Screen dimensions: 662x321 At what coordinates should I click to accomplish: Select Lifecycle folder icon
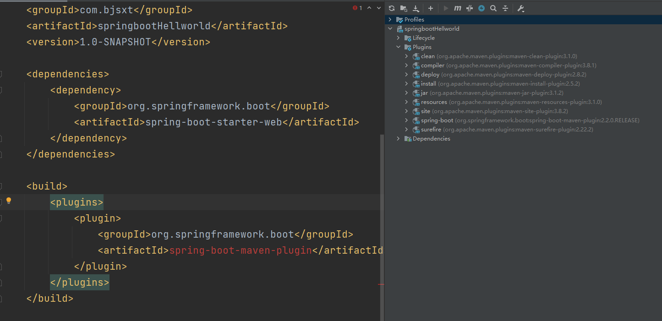coord(408,38)
